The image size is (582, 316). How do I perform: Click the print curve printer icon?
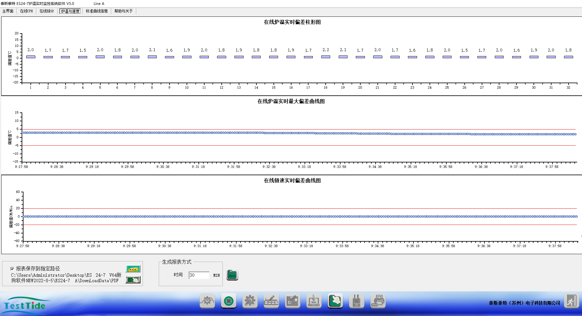(378, 301)
